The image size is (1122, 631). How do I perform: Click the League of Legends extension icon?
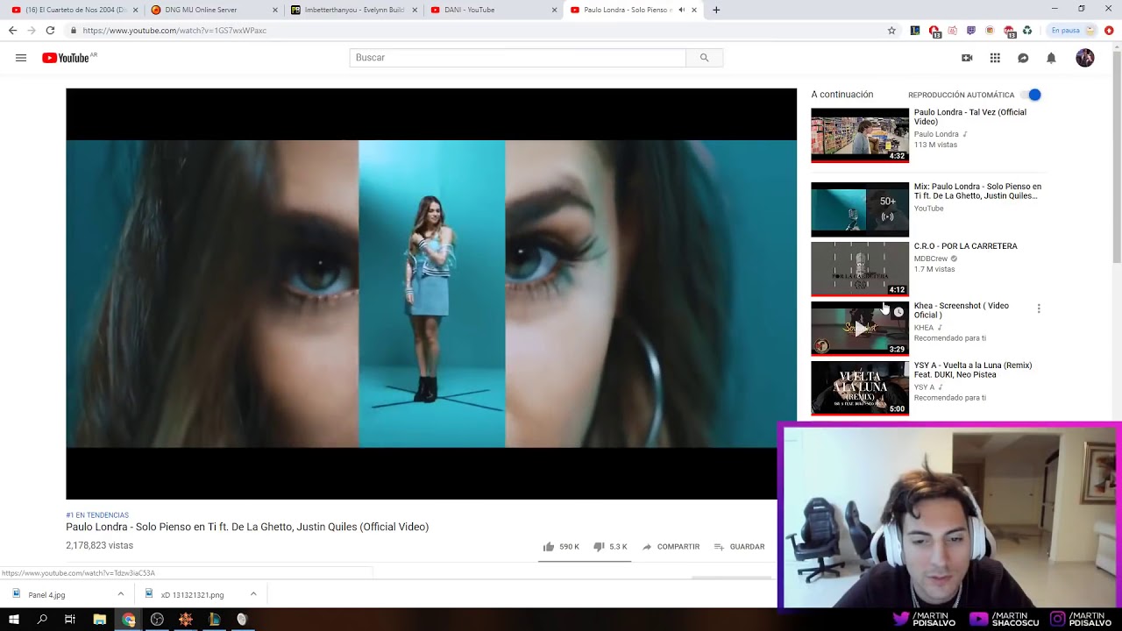[915, 30]
